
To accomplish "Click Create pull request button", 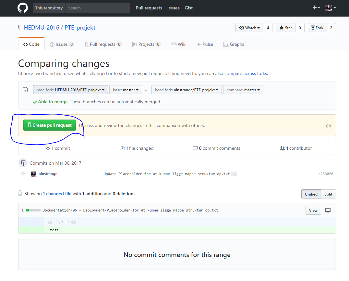I will 50,125.
